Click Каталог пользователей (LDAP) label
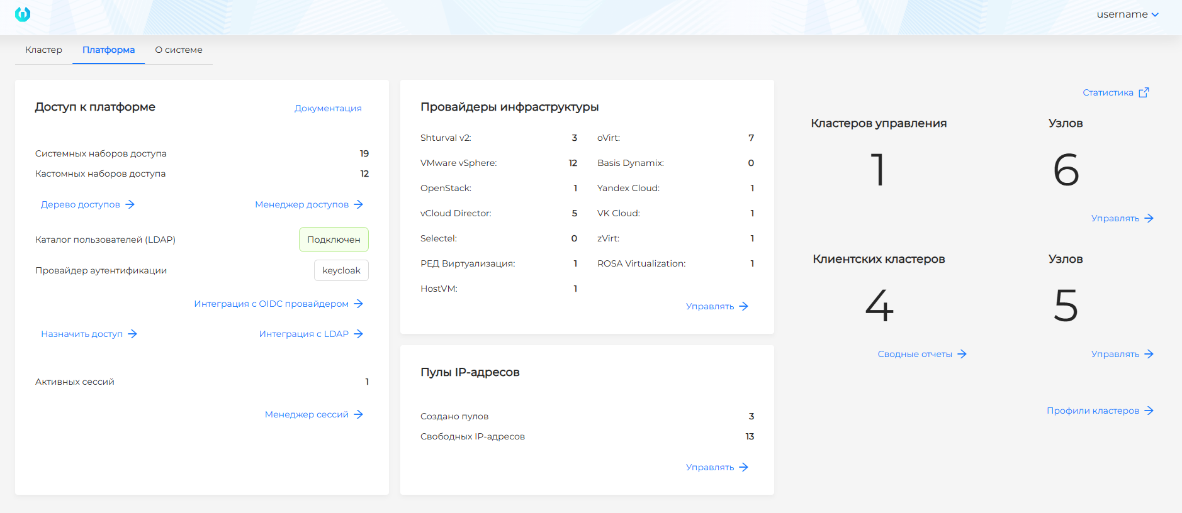This screenshot has width=1182, height=513. click(x=105, y=240)
